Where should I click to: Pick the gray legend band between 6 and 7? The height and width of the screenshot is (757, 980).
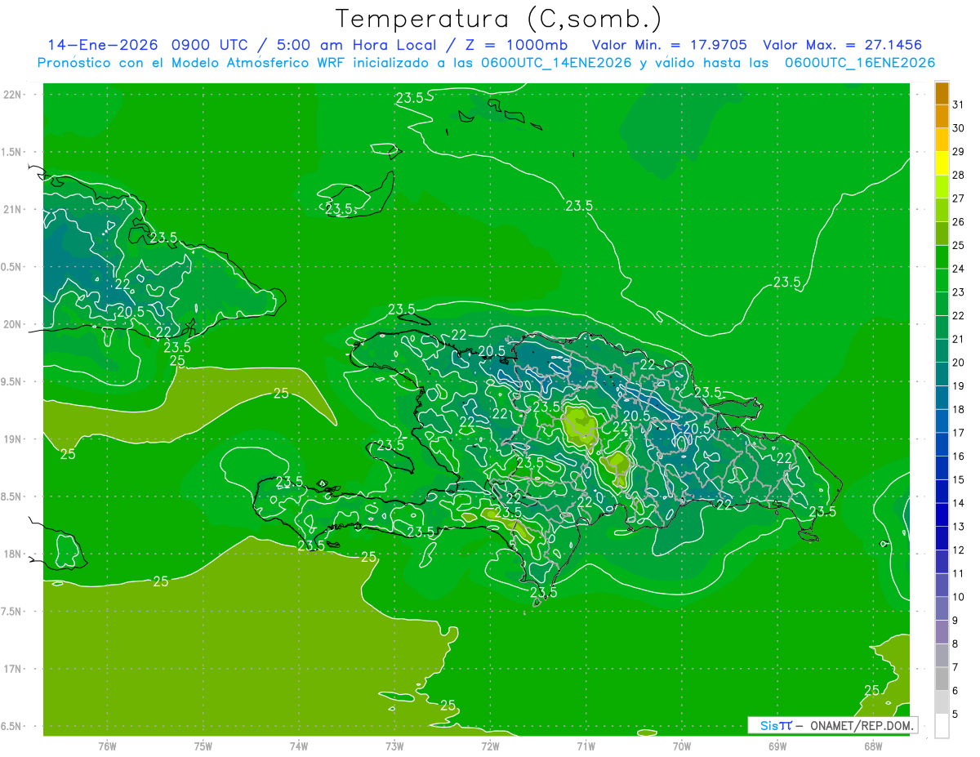942,679
